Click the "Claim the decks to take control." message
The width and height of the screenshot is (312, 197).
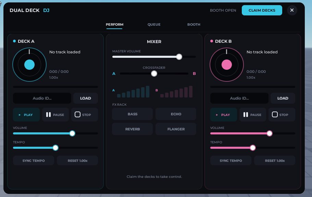click(154, 176)
